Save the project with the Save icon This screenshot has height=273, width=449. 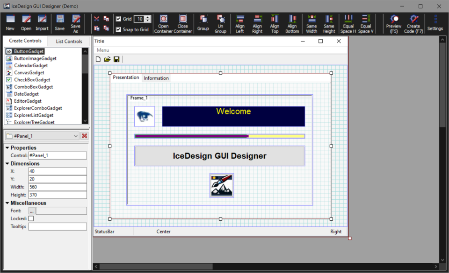[x=59, y=23]
